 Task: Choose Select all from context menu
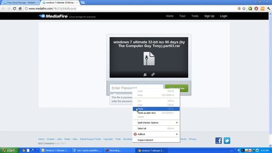[156, 128]
